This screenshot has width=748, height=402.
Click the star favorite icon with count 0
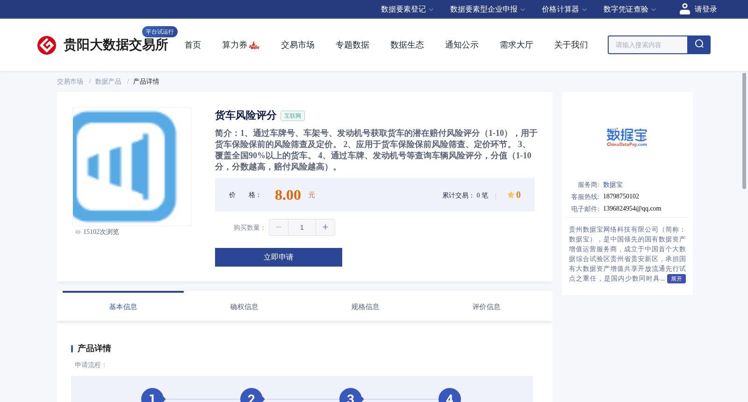511,195
